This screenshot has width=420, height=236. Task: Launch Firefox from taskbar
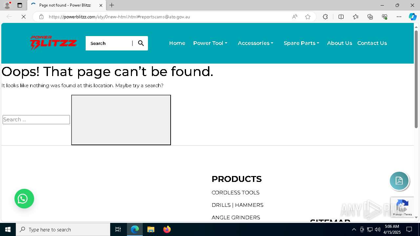[167, 229]
